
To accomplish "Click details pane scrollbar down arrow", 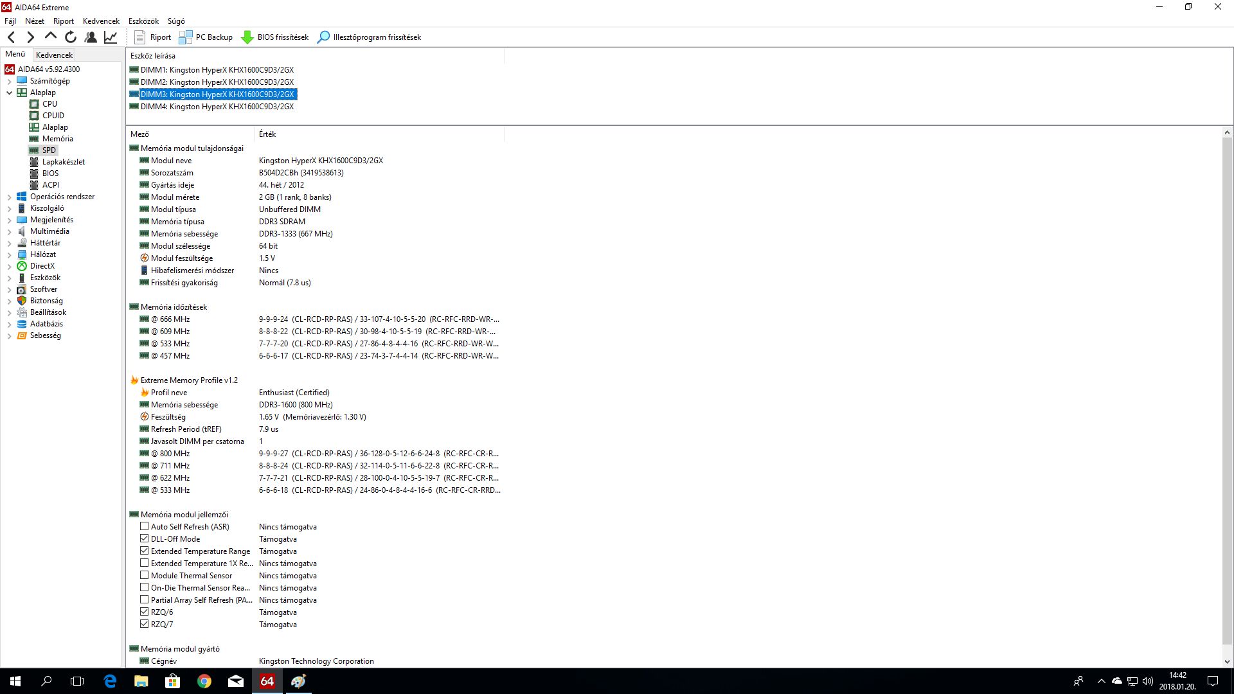I will pyautogui.click(x=1227, y=662).
